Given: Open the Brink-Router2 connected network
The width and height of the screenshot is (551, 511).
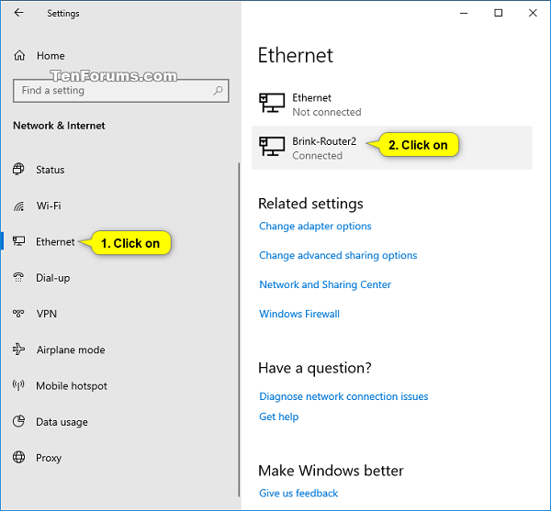Looking at the screenshot, I should [317, 149].
